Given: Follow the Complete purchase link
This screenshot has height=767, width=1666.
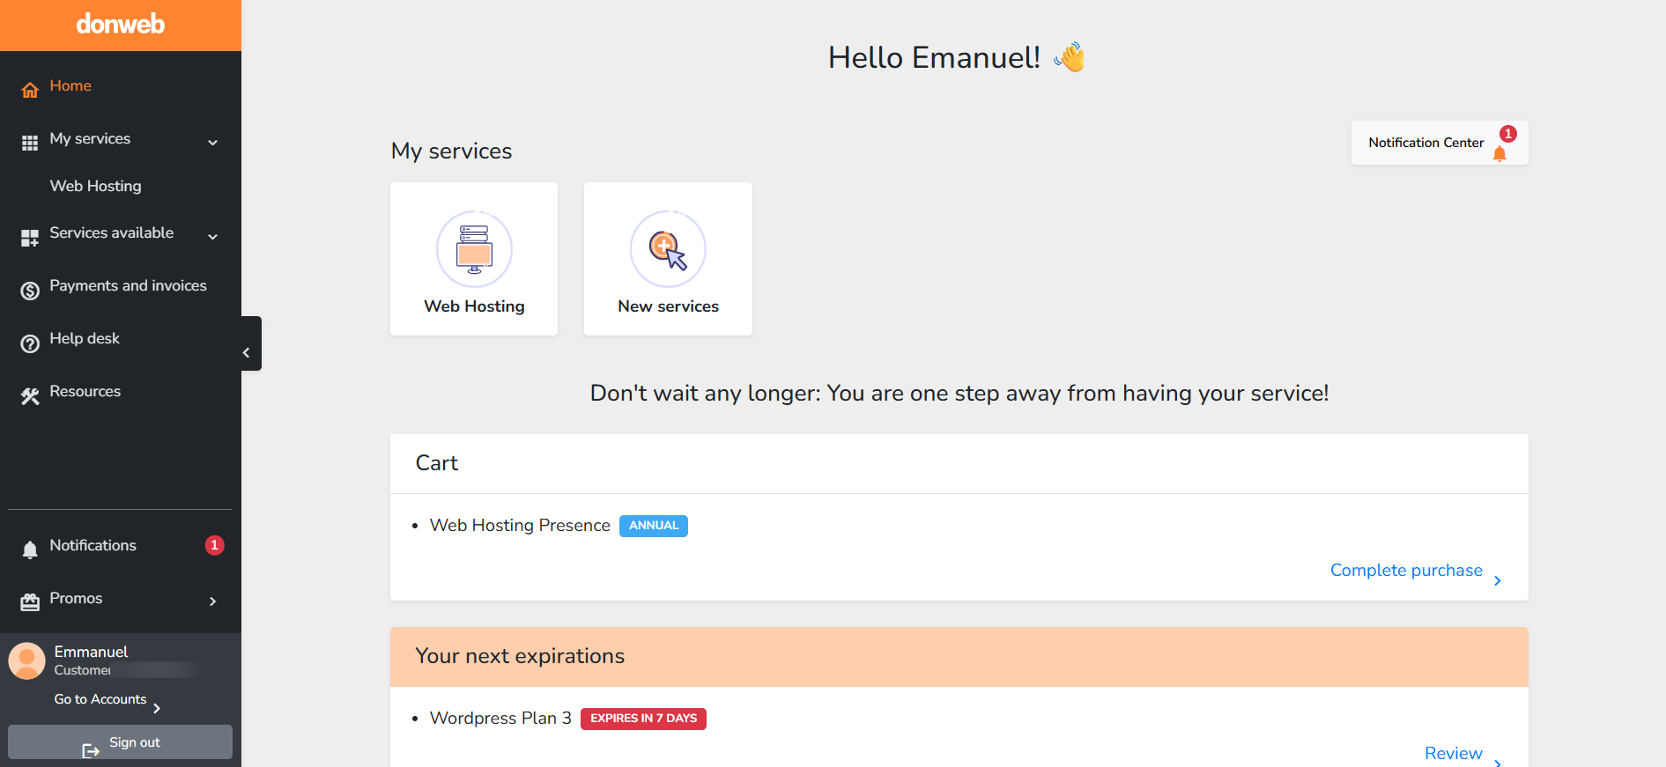Looking at the screenshot, I should coord(1406,570).
